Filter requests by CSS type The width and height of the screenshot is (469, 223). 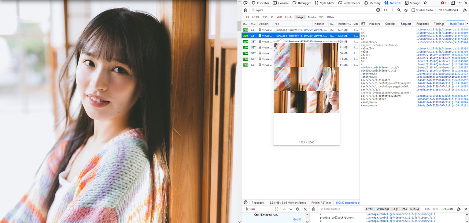point(265,17)
